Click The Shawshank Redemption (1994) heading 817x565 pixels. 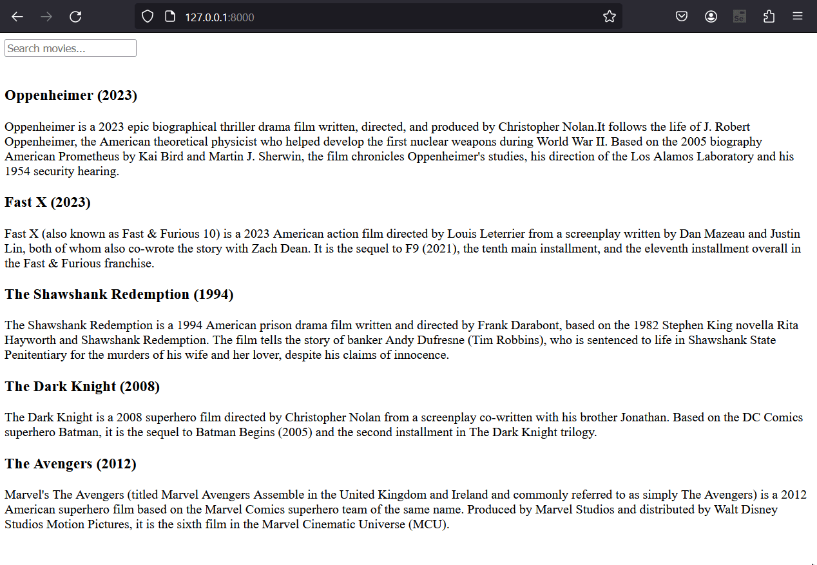(x=119, y=294)
